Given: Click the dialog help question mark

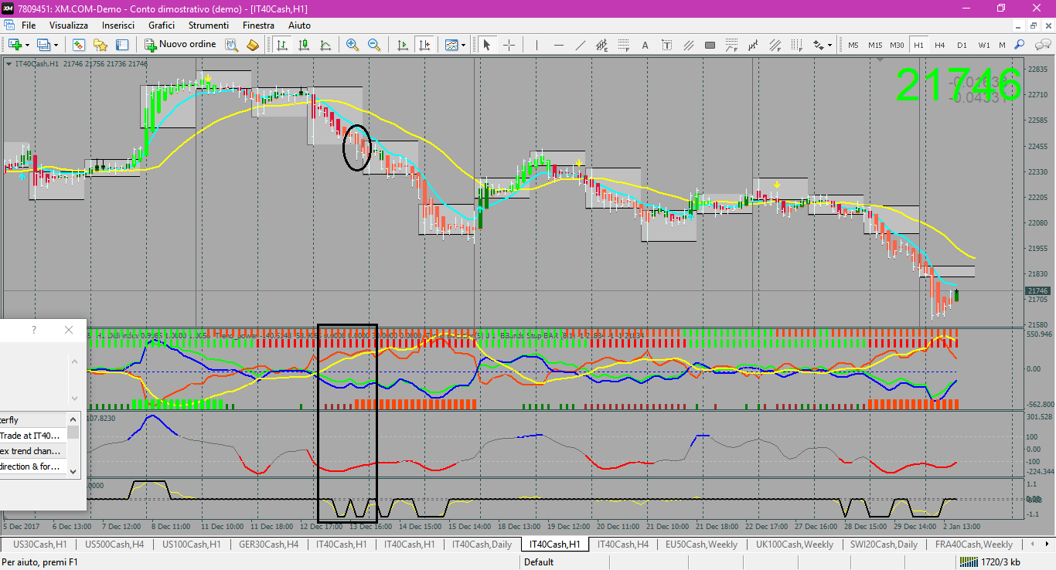Looking at the screenshot, I should pos(34,330).
